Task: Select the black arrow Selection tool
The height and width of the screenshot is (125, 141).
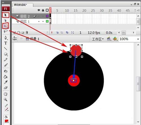Action: [5, 15]
